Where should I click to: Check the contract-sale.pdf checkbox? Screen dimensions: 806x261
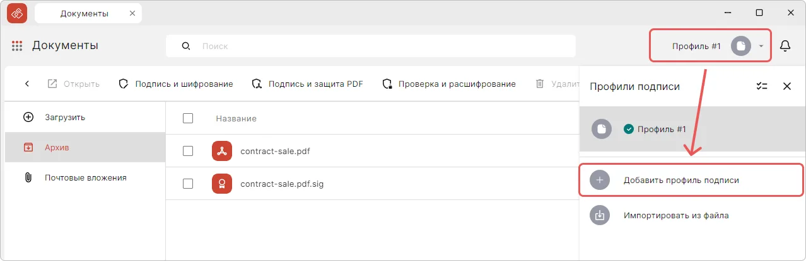tap(187, 151)
